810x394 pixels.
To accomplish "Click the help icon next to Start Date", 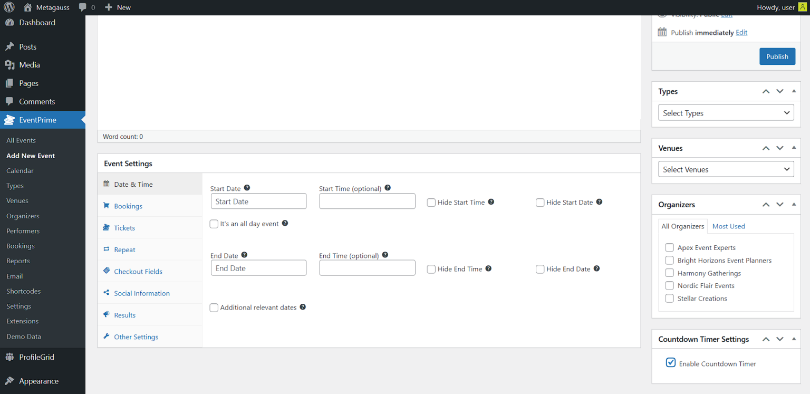I will (x=247, y=188).
